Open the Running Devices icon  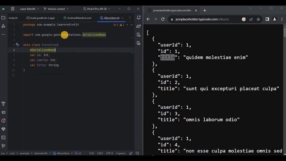pyautogui.click(x=139, y=43)
